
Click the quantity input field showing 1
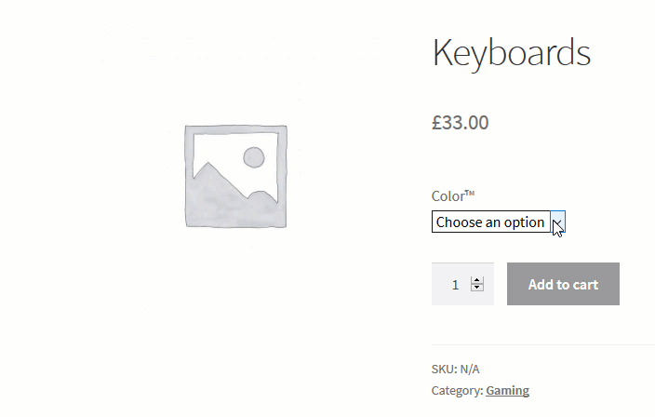462,284
